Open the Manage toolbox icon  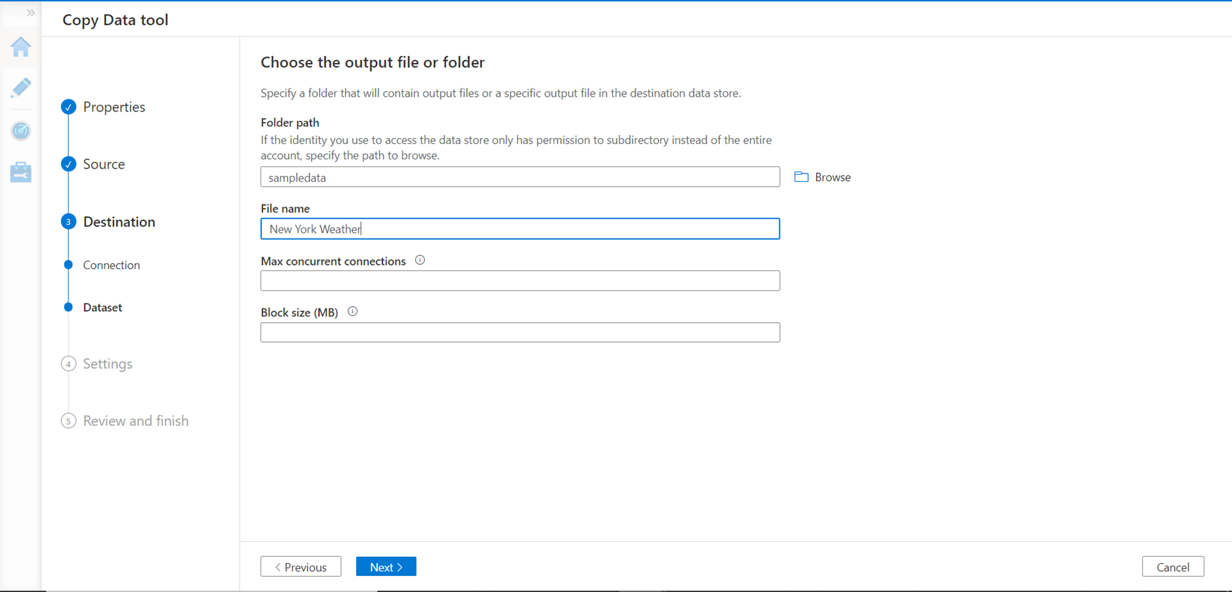(21, 172)
